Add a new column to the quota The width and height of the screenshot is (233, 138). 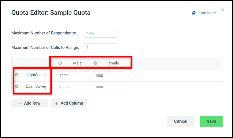[69, 103]
